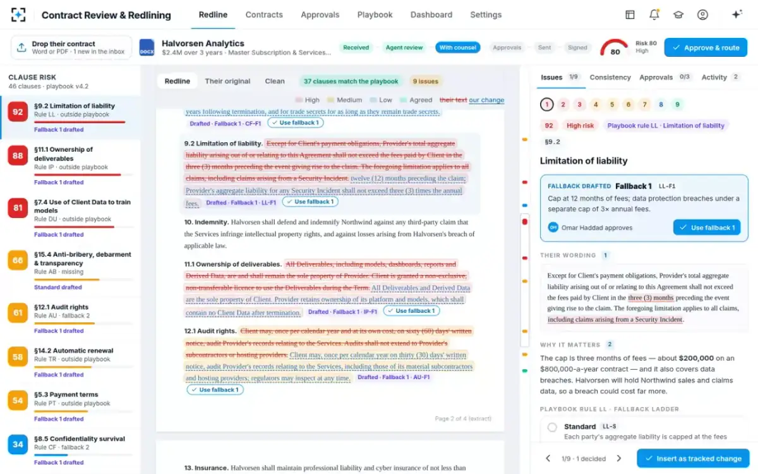Click the Medium legend color swatch

330,100
